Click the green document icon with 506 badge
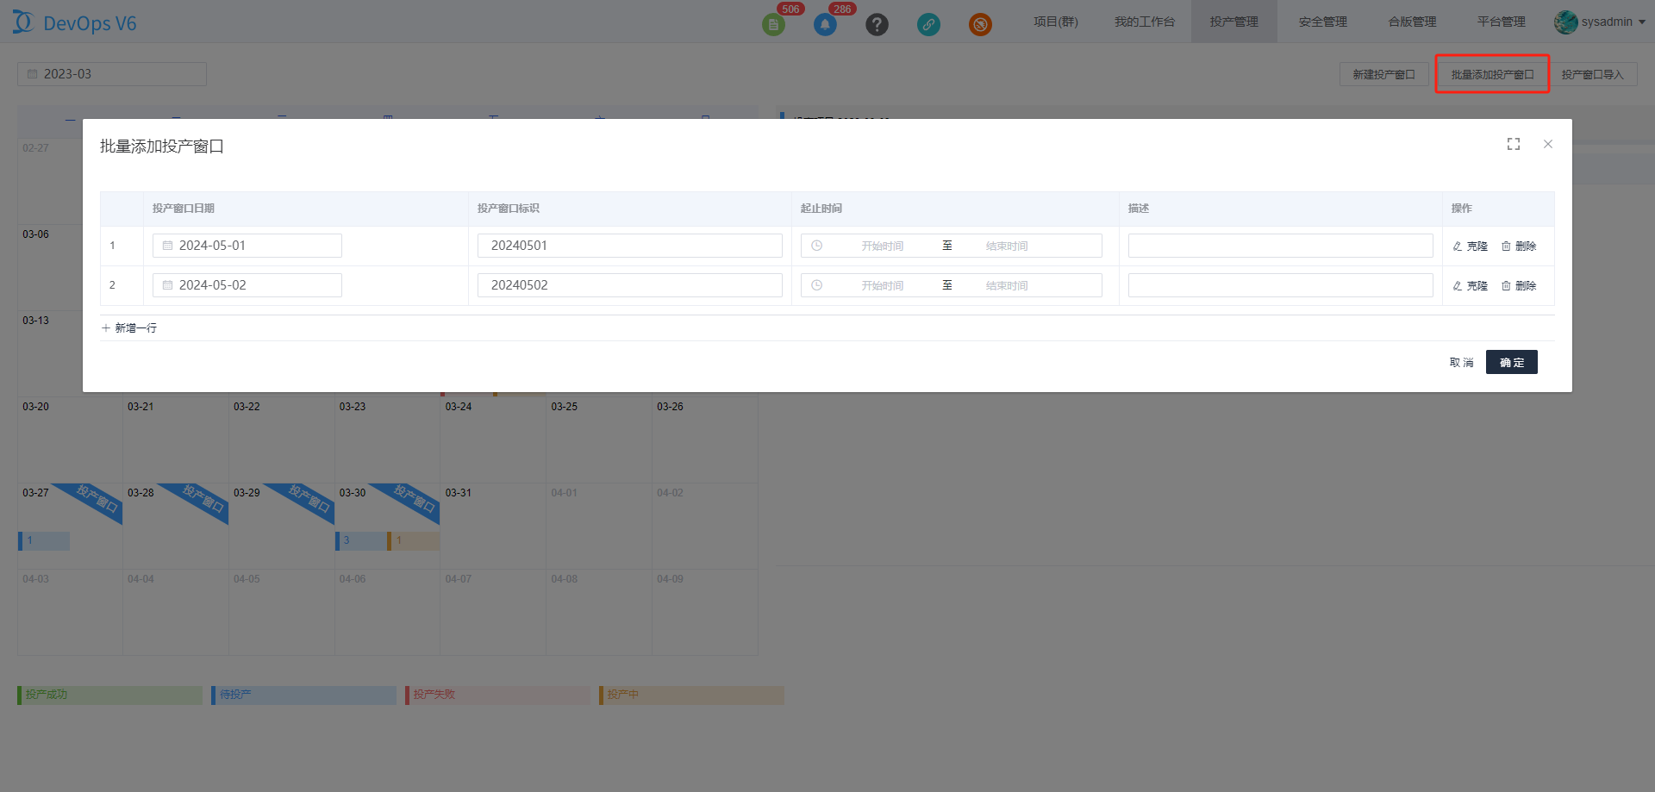Screen dimensions: 1655x792 click(773, 24)
